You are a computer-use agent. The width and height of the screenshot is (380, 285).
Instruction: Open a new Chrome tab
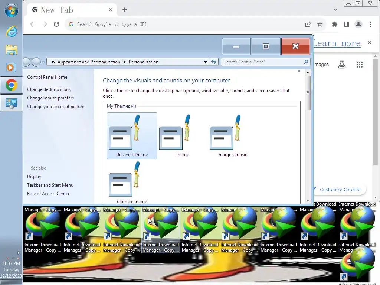(x=125, y=10)
